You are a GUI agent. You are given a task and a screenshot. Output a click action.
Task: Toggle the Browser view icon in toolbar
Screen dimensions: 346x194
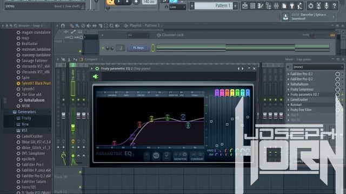pyautogui.click(x=269, y=6)
